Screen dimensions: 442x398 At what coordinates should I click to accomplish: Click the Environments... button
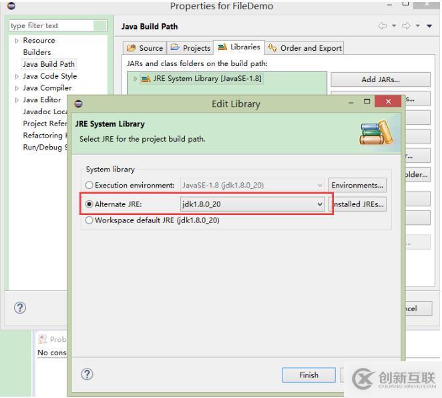click(x=357, y=185)
